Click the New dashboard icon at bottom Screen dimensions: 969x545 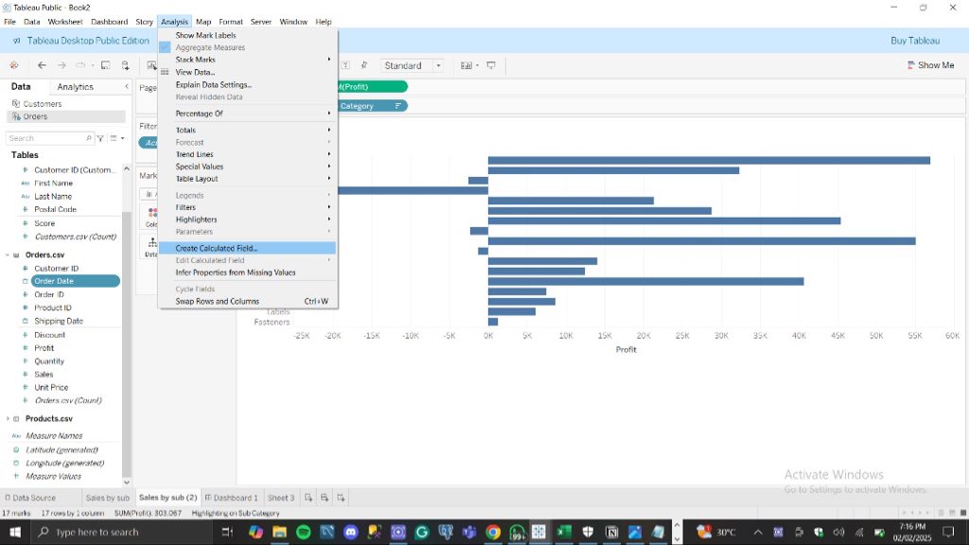[325, 498]
